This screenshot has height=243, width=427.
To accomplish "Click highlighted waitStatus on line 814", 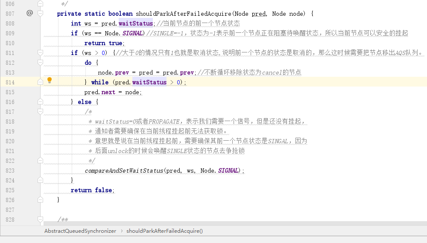I will (x=149, y=82).
